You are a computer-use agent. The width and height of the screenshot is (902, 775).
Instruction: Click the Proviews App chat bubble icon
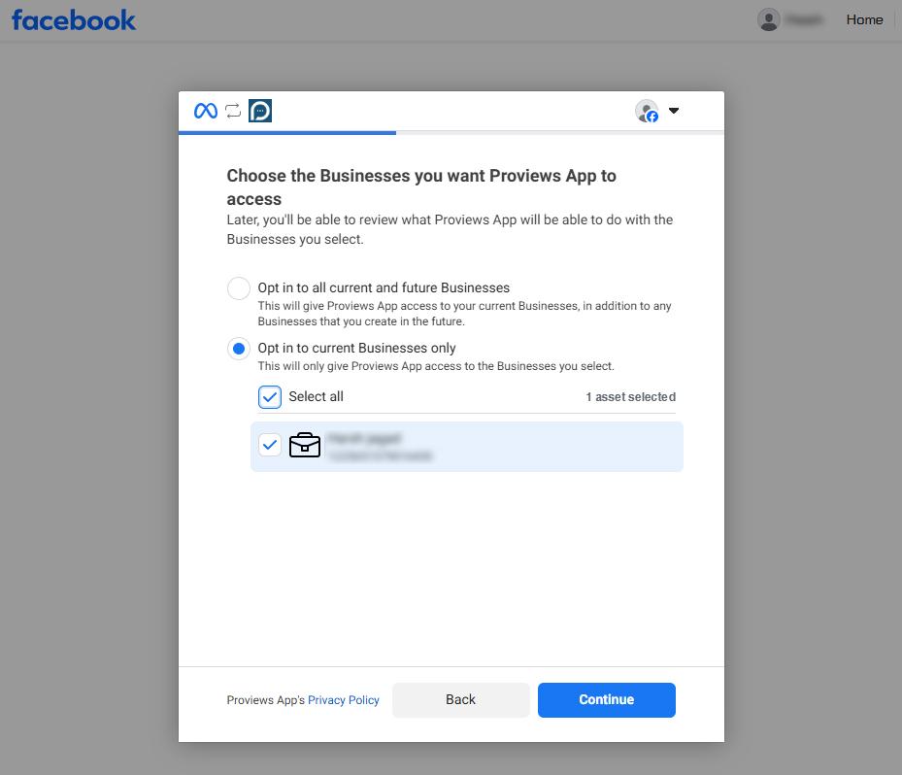(260, 111)
